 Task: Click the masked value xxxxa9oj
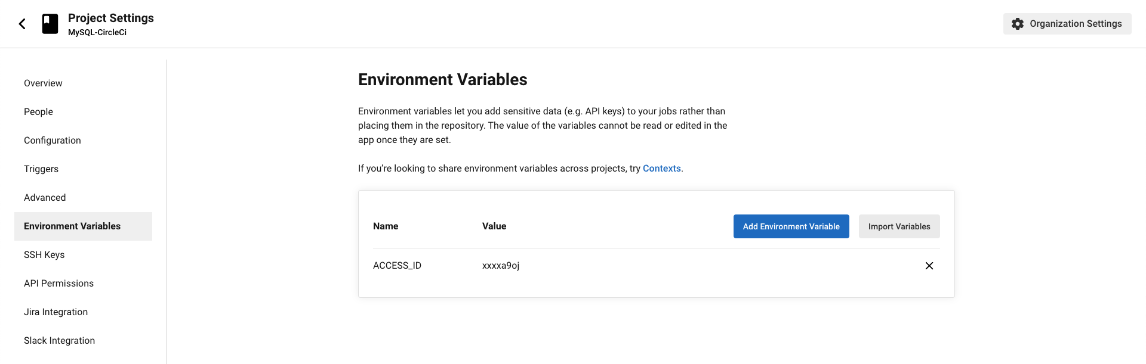click(501, 266)
